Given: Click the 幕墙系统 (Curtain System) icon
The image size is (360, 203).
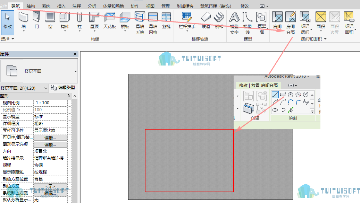Looking at the screenshot, I should click(140, 17).
